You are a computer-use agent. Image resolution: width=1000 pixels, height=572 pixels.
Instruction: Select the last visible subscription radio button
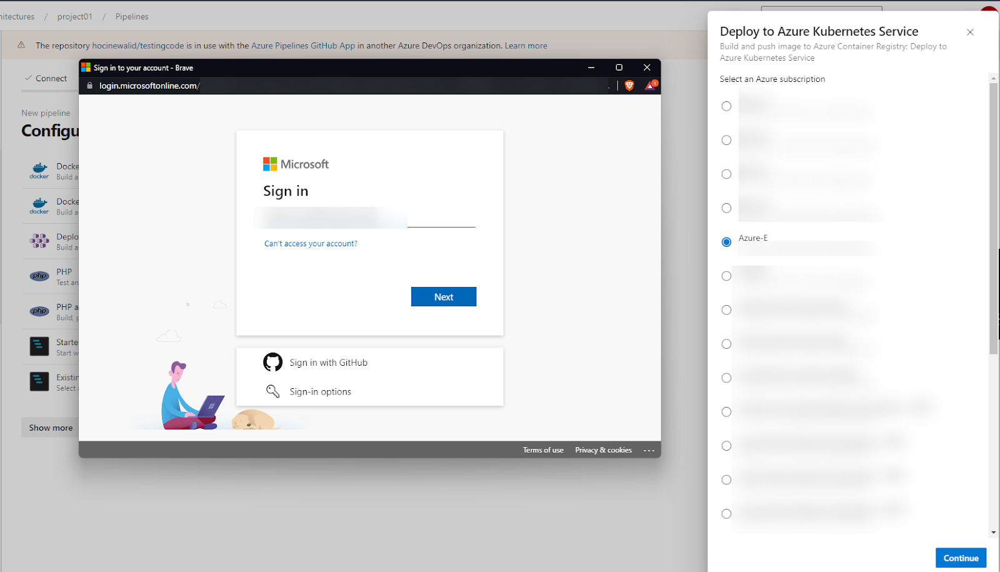point(726,514)
